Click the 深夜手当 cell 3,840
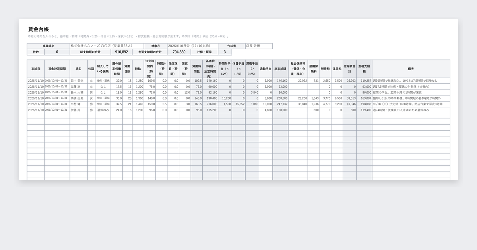Viewport: 477px width, 250px height. pos(252,92)
